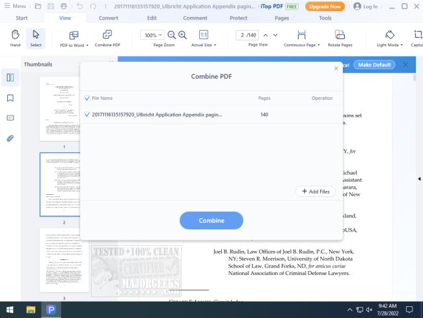Viewport: 423px width, 318px height.
Task: Open File Explorer from the taskbar
Action: [31, 310]
